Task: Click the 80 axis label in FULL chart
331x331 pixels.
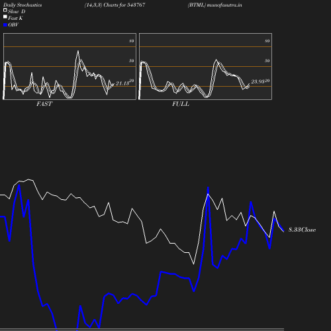Action: click(267, 41)
